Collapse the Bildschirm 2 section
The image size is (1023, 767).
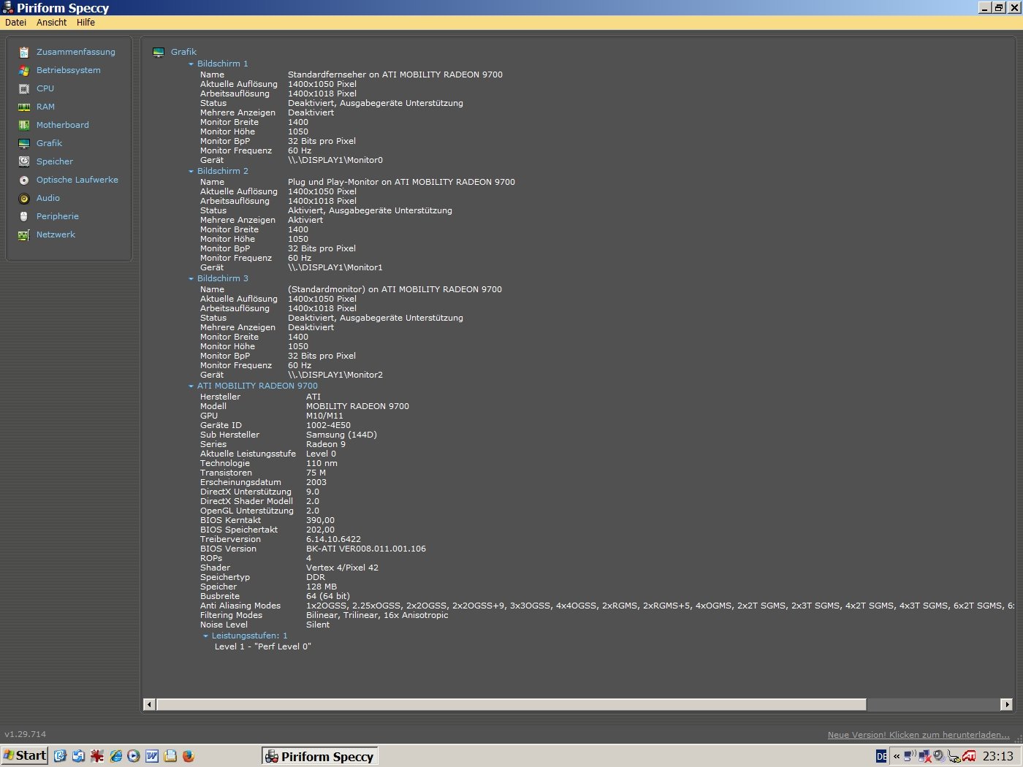coord(191,172)
